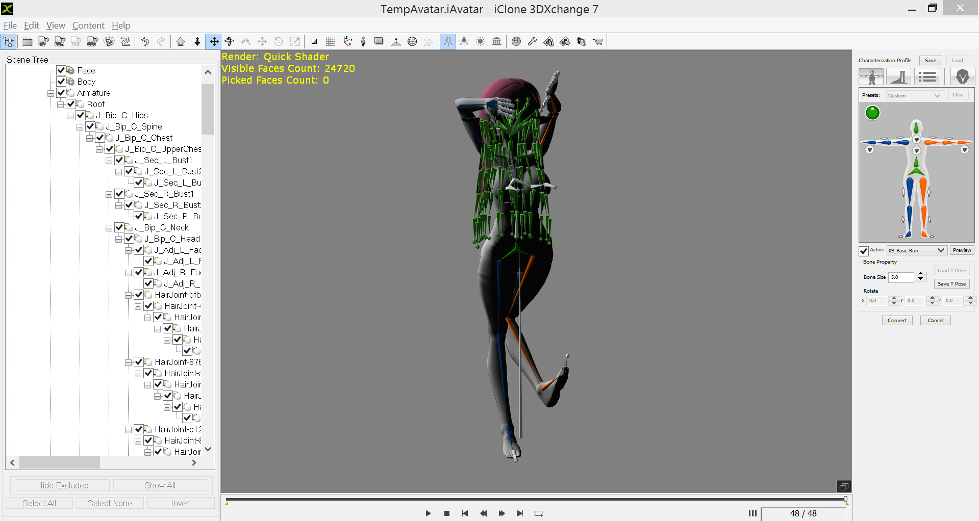Open the View menu
Screen dimensions: 979x521
56,25
